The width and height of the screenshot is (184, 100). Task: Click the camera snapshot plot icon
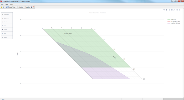coord(177,10)
